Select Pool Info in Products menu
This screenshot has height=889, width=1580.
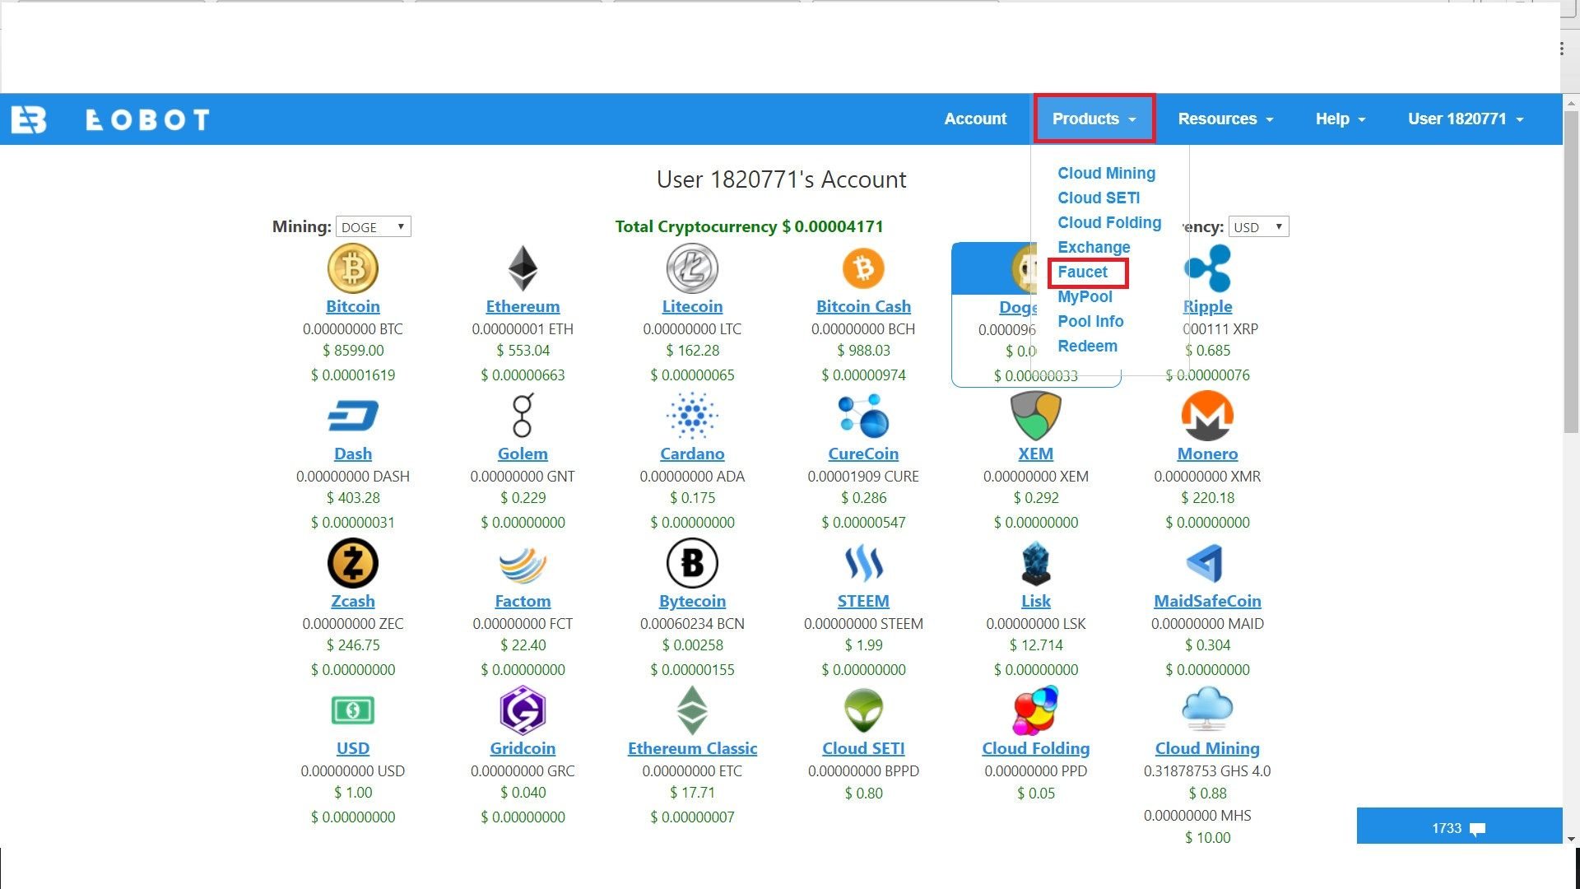click(x=1090, y=321)
